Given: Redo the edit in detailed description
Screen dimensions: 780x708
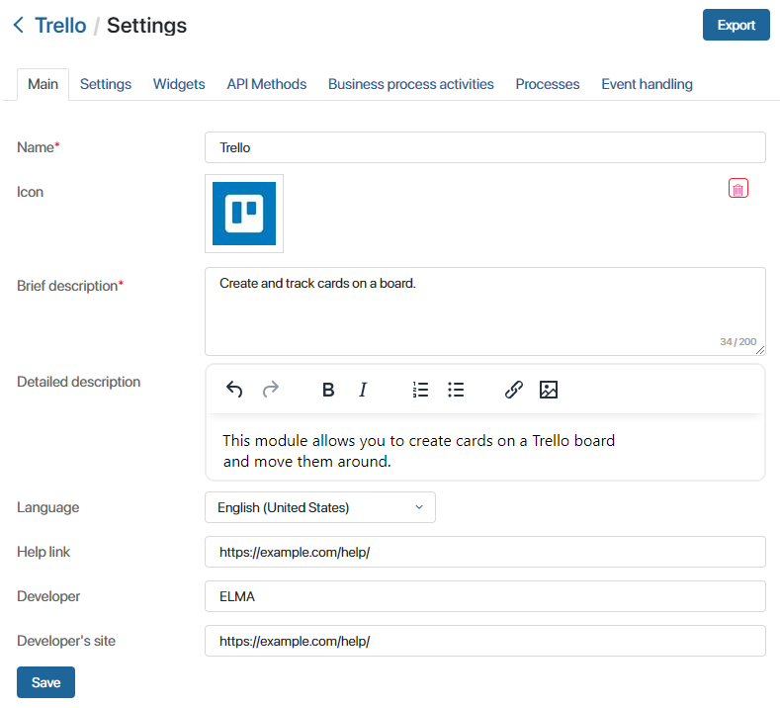Looking at the screenshot, I should 271,390.
